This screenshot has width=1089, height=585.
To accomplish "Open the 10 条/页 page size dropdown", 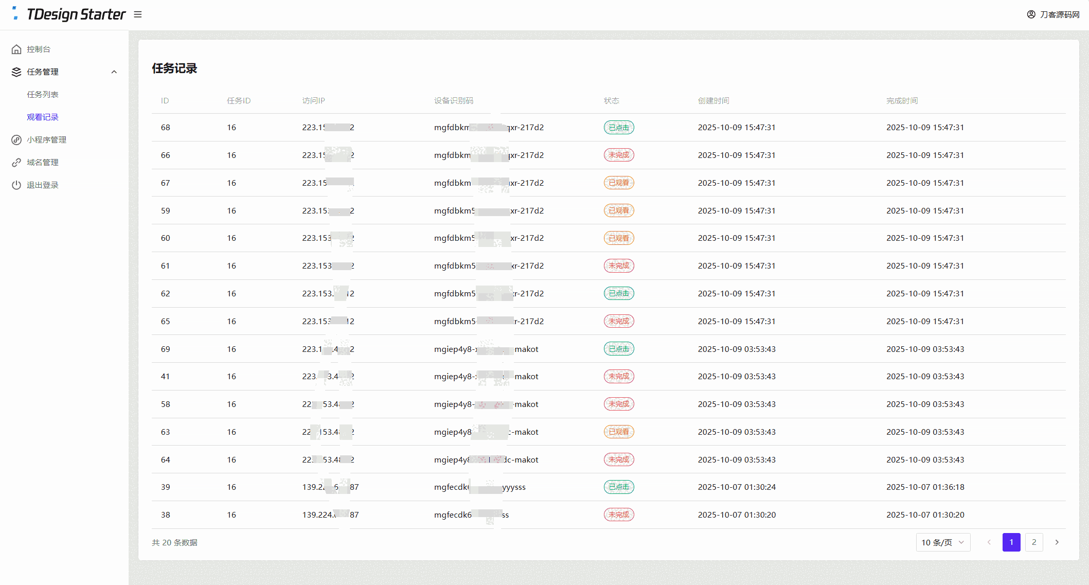I will click(942, 542).
